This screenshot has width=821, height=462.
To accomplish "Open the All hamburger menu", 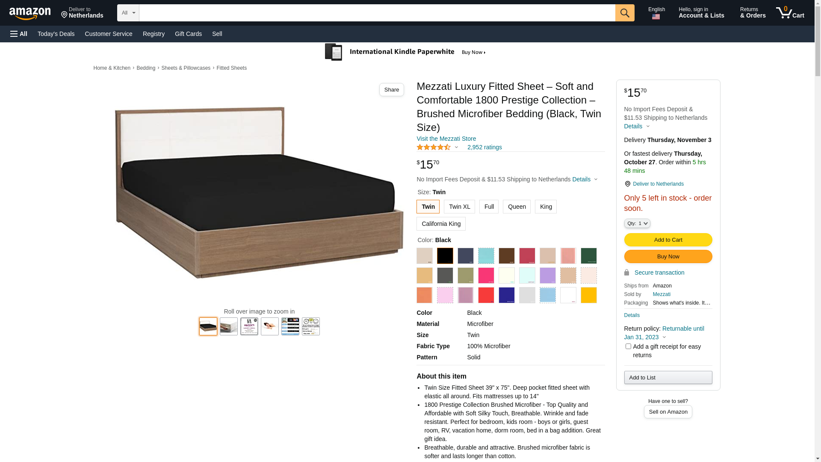I will click(x=19, y=34).
